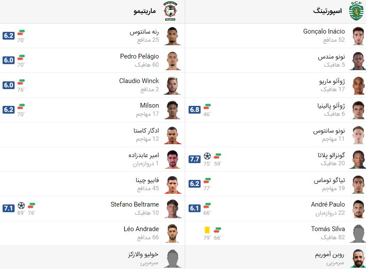366x269 pixels.
Task: Click substitution arrows icon beside Pedro Pelágio
Action: (x=21, y=57)
